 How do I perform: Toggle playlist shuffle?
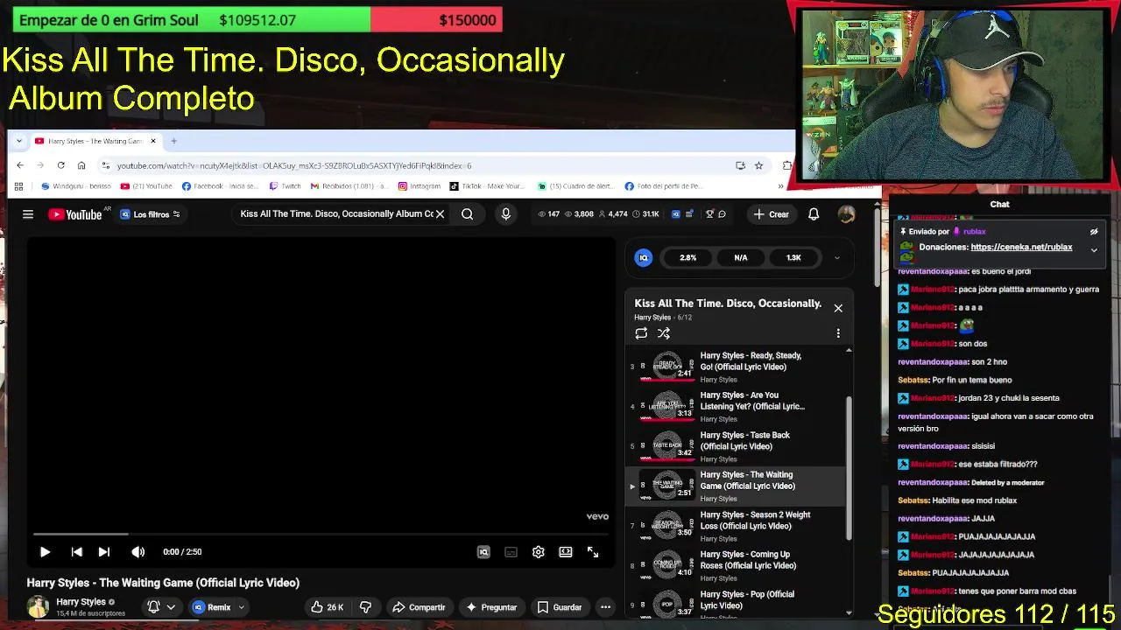[664, 333]
